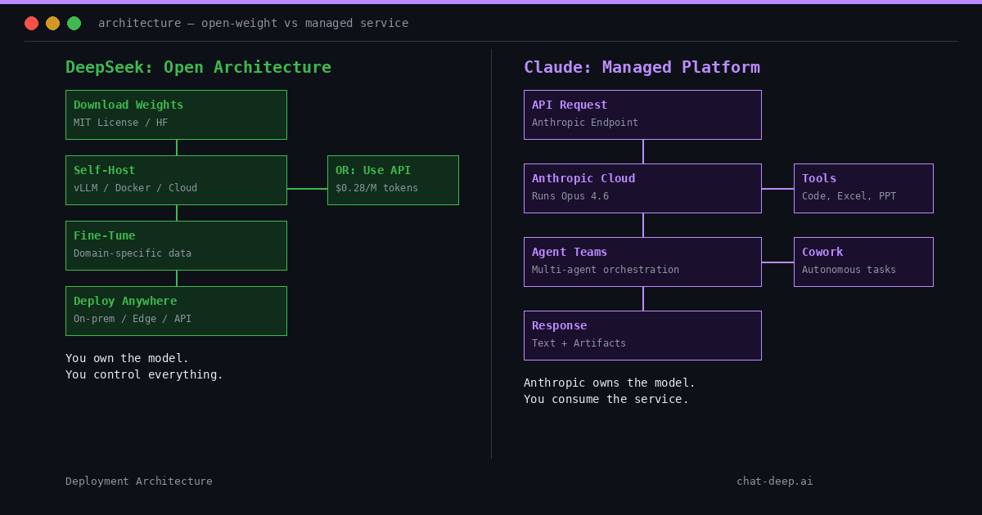This screenshot has width=982, height=515.
Task: Click the yellow traffic light icon
Action: pyautogui.click(x=52, y=23)
